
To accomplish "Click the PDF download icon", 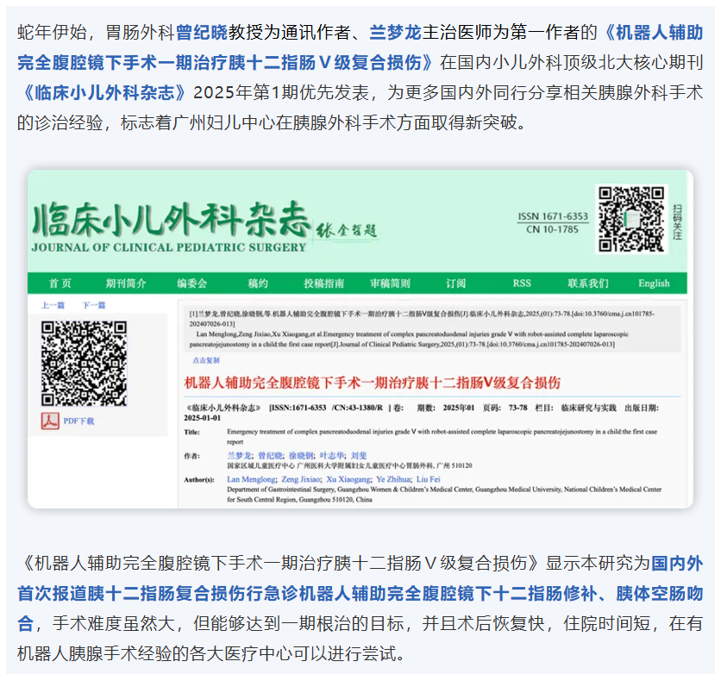I will (48, 421).
